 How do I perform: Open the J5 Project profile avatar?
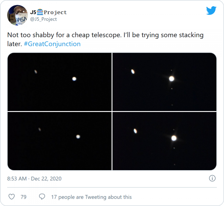point(17,15)
